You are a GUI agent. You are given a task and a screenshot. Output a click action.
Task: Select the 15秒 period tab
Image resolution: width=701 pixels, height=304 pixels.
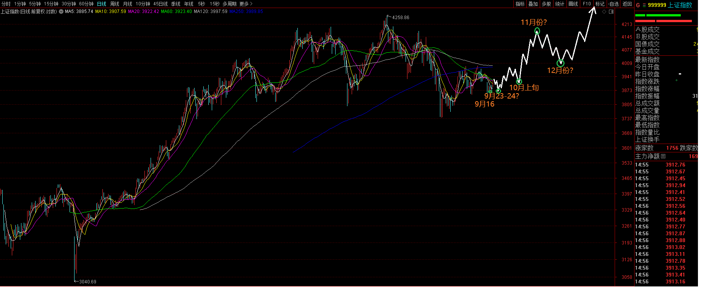coord(214,4)
